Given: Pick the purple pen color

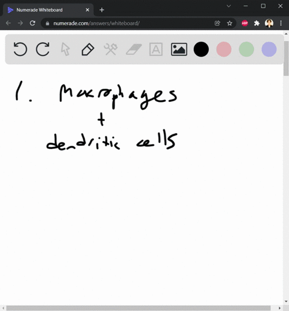Looking at the screenshot, I should [x=269, y=49].
